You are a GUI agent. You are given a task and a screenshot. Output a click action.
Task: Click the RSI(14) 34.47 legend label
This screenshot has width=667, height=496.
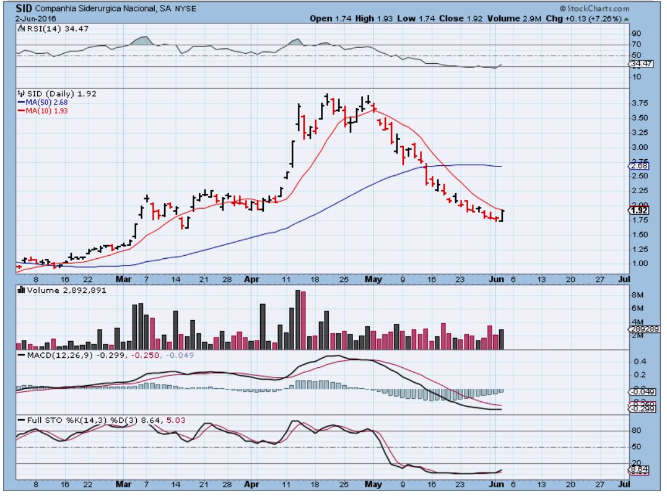(58, 29)
